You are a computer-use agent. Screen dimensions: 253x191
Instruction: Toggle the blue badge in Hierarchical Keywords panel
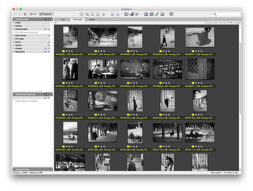pyautogui.click(x=45, y=98)
